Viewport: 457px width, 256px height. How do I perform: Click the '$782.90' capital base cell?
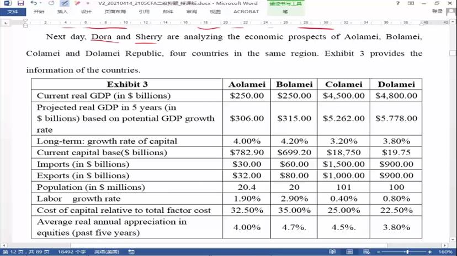pos(247,152)
